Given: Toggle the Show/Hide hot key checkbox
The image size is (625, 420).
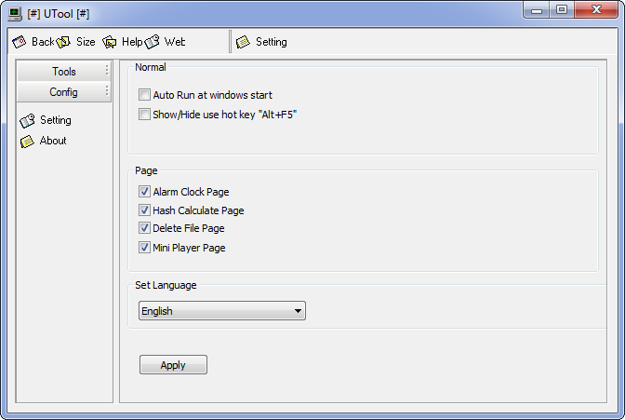Looking at the screenshot, I should point(144,115).
